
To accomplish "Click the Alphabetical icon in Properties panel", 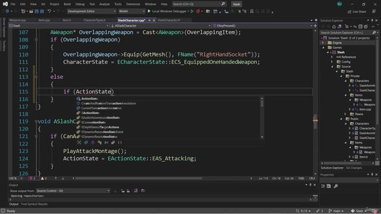I will click(329, 186).
